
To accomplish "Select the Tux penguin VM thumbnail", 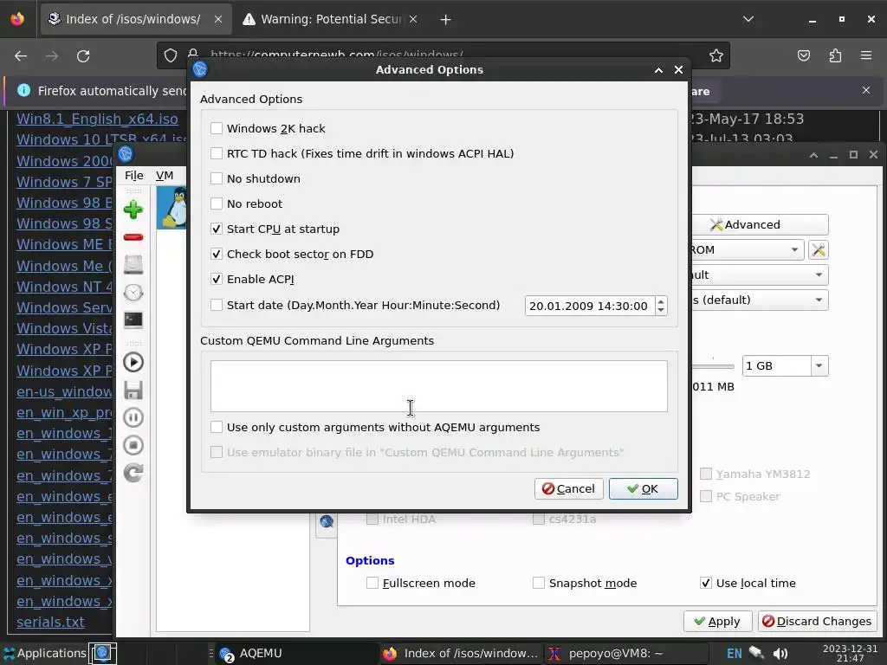I will (172, 208).
